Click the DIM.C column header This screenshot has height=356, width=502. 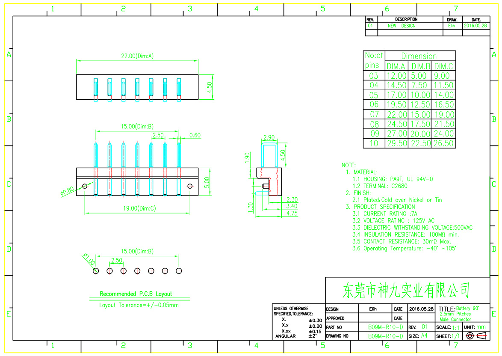pyautogui.click(x=444, y=66)
